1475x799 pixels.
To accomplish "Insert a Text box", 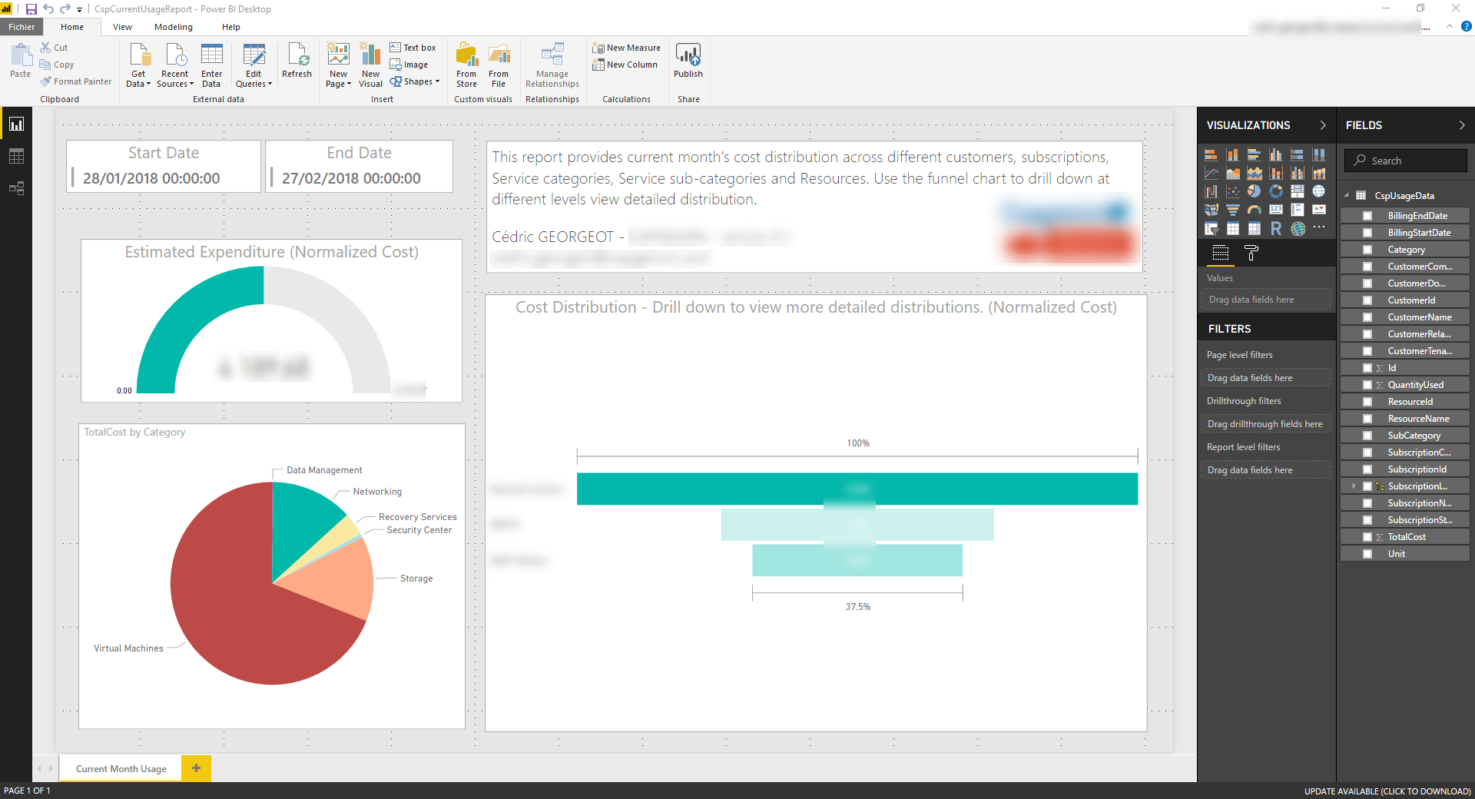I will [413, 48].
